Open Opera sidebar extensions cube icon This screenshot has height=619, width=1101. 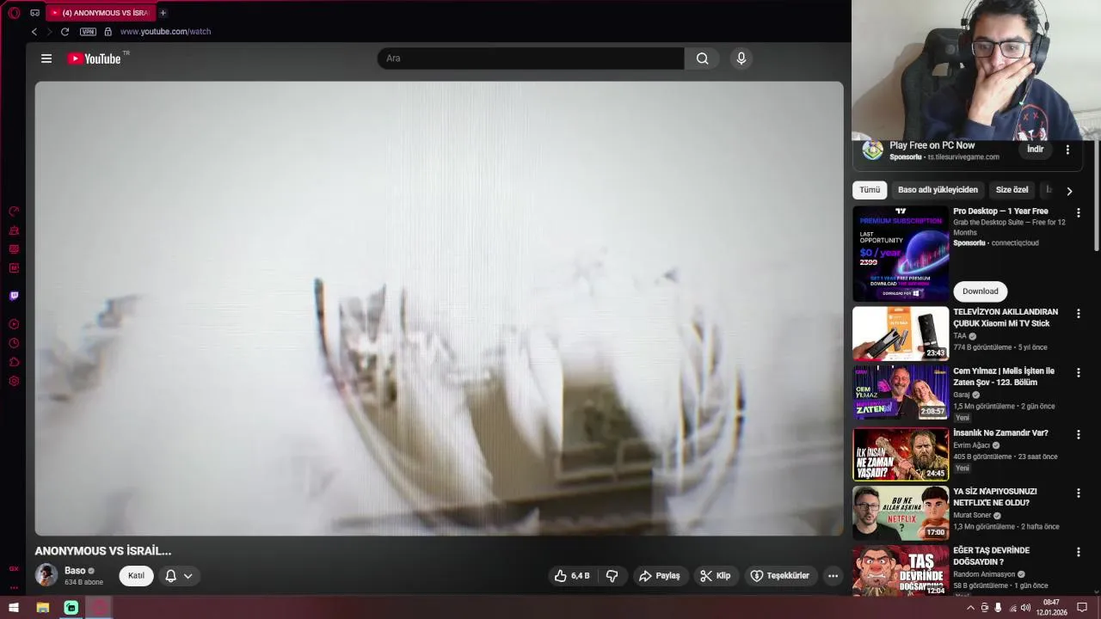[x=14, y=362]
